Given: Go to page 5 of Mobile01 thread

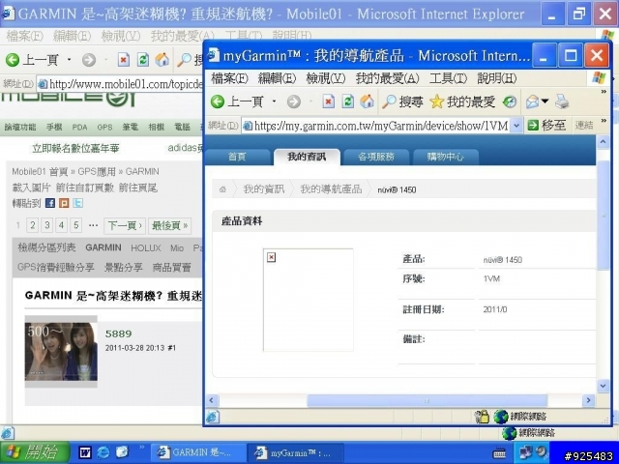Looking at the screenshot, I should 76,225.
